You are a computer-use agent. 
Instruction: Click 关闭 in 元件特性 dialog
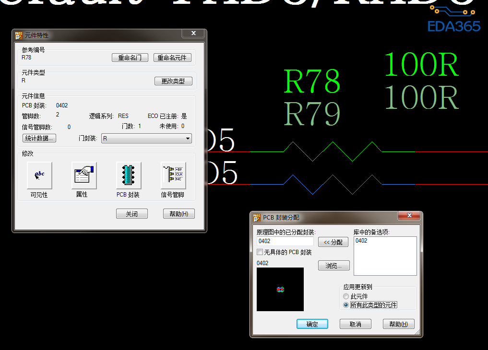(x=131, y=214)
